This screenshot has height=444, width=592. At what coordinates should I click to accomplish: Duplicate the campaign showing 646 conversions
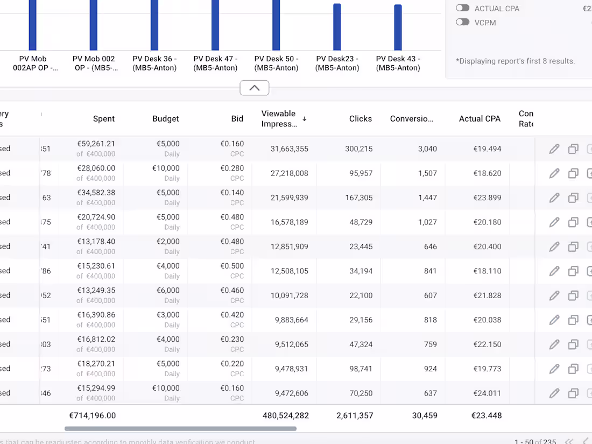click(573, 246)
